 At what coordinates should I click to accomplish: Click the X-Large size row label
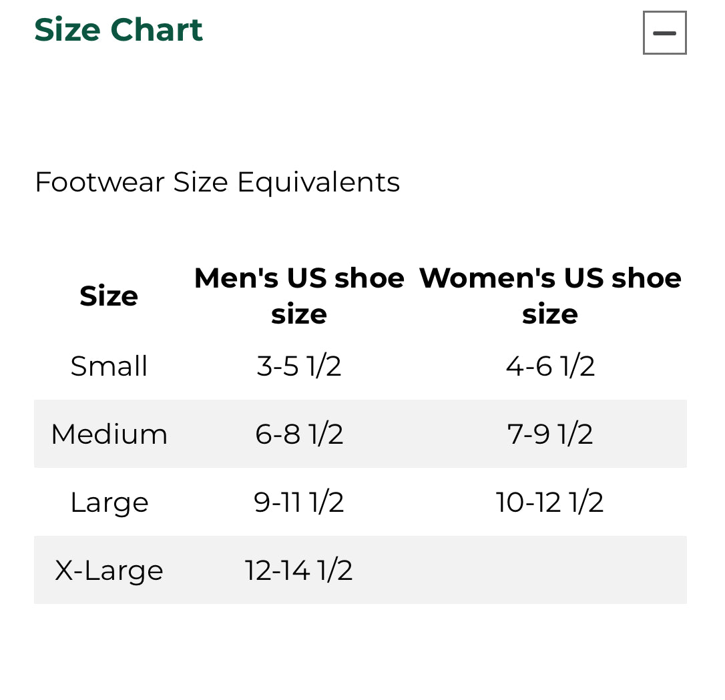click(109, 571)
